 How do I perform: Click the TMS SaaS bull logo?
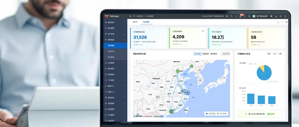tap(107, 16)
